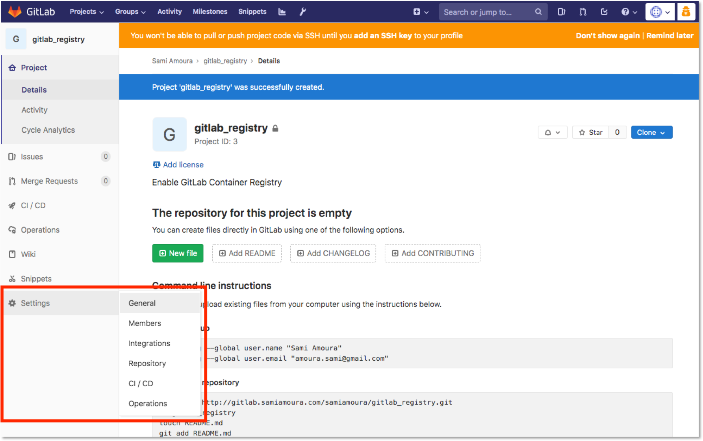This screenshot has height=441, width=703.
Task: Click the search magnifier icon
Action: click(x=538, y=12)
